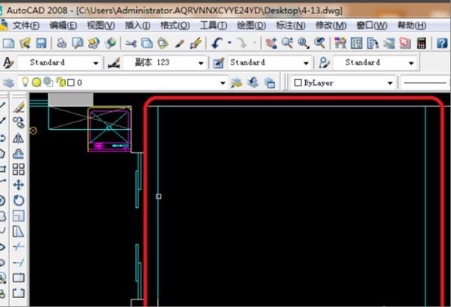Select the Mirror tool
The image size is (451, 307).
pos(19,138)
